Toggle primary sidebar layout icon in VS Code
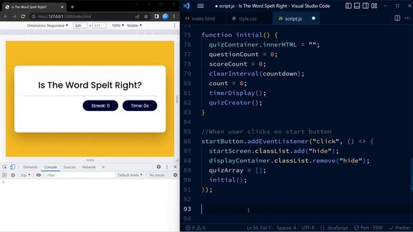Viewport: 413px width, 232px height. pyautogui.click(x=348, y=6)
